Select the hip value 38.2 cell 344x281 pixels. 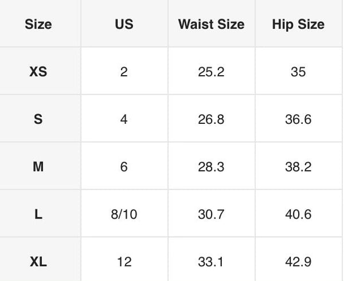[298, 166]
